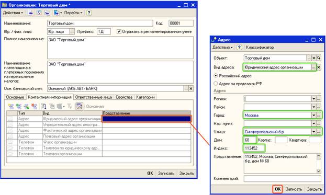Select the Учредительный адрес иностра... row
Screen dimensions: 326x195
coord(99,125)
